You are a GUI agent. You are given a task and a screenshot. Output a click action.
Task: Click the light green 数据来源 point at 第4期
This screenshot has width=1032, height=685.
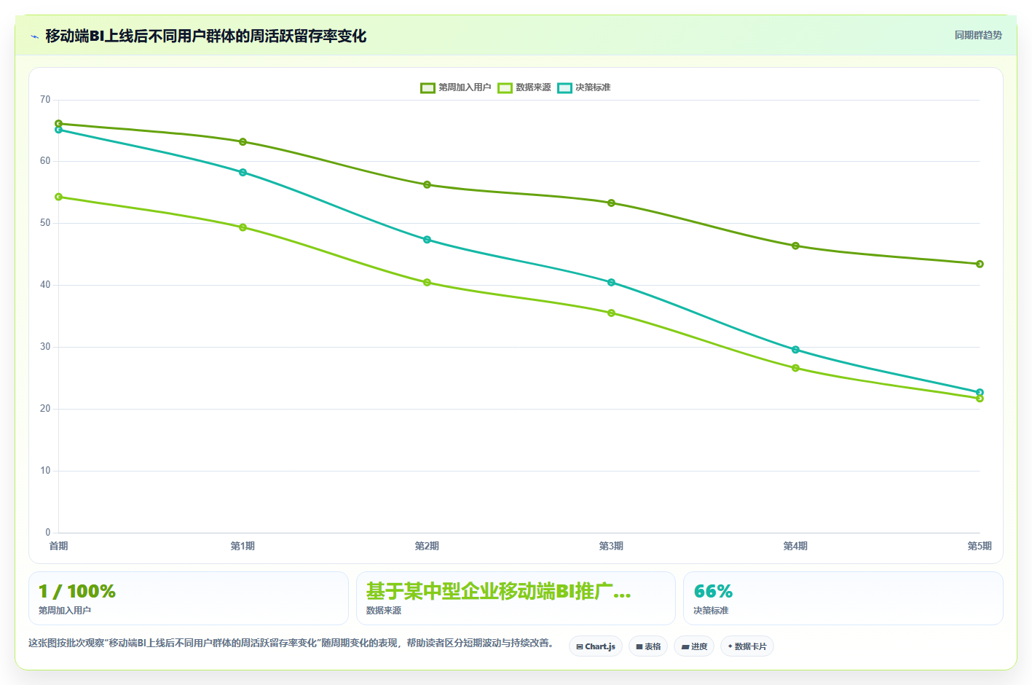tap(795, 368)
